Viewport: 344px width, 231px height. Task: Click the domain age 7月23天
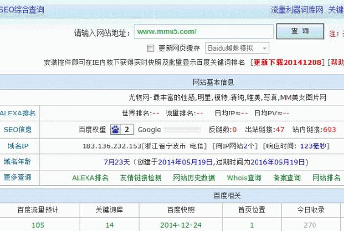coord(117,162)
